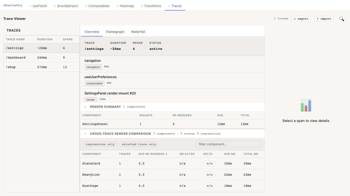The image size is (350, 196).
Task: Select the Traces tab
Action: (175, 6)
